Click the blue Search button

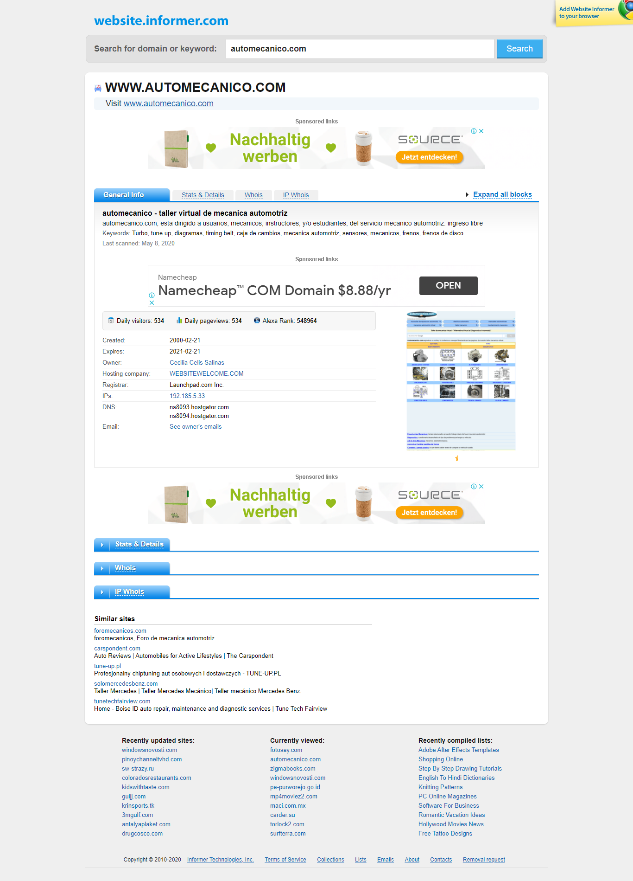(x=519, y=49)
